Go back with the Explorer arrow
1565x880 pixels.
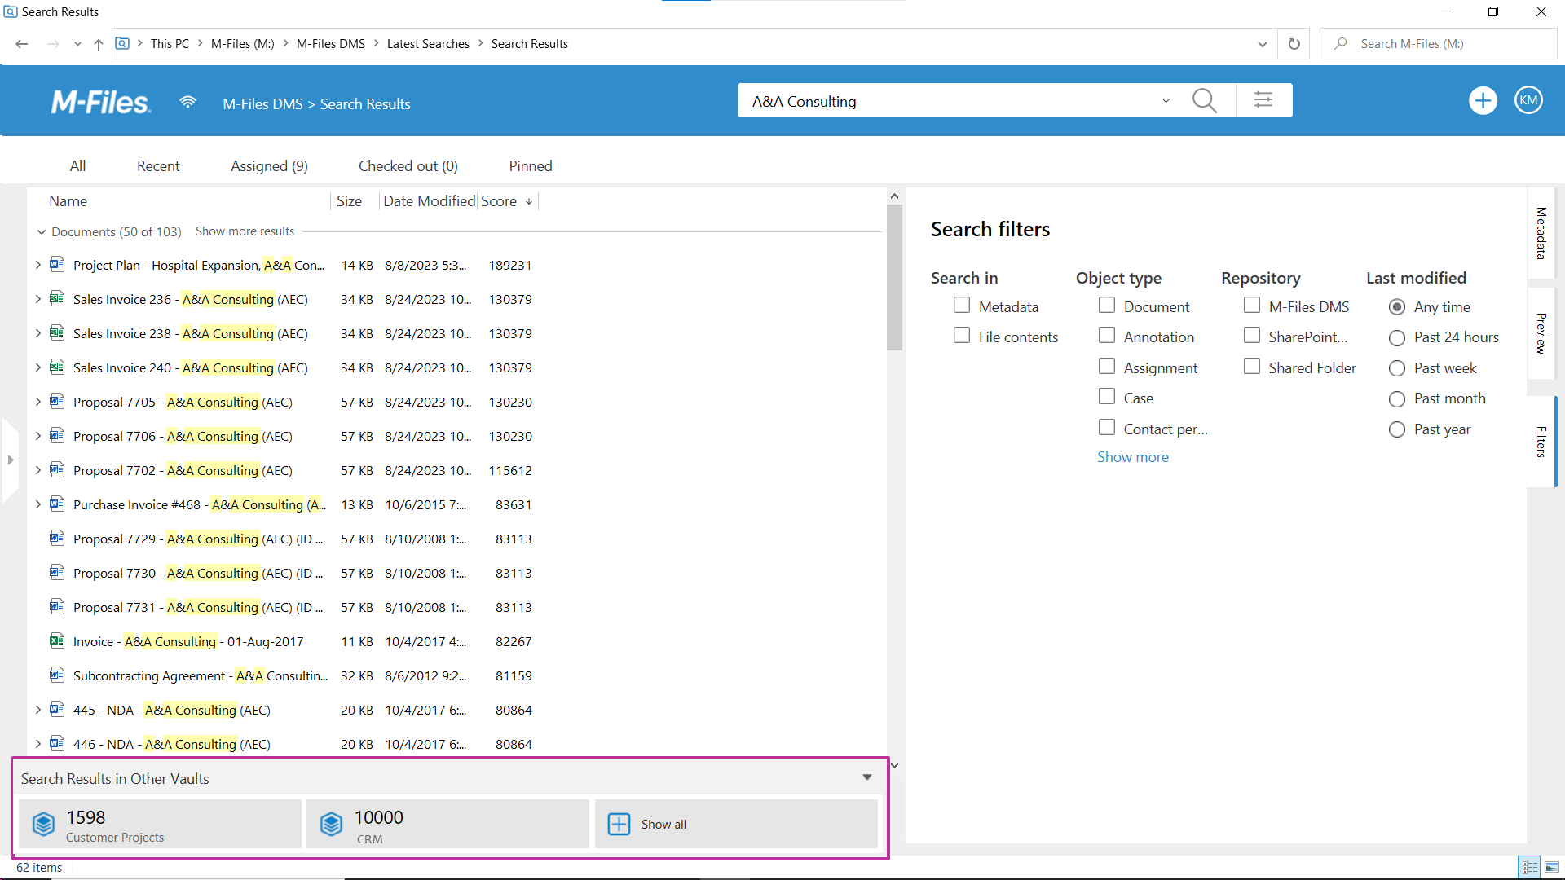click(x=22, y=44)
